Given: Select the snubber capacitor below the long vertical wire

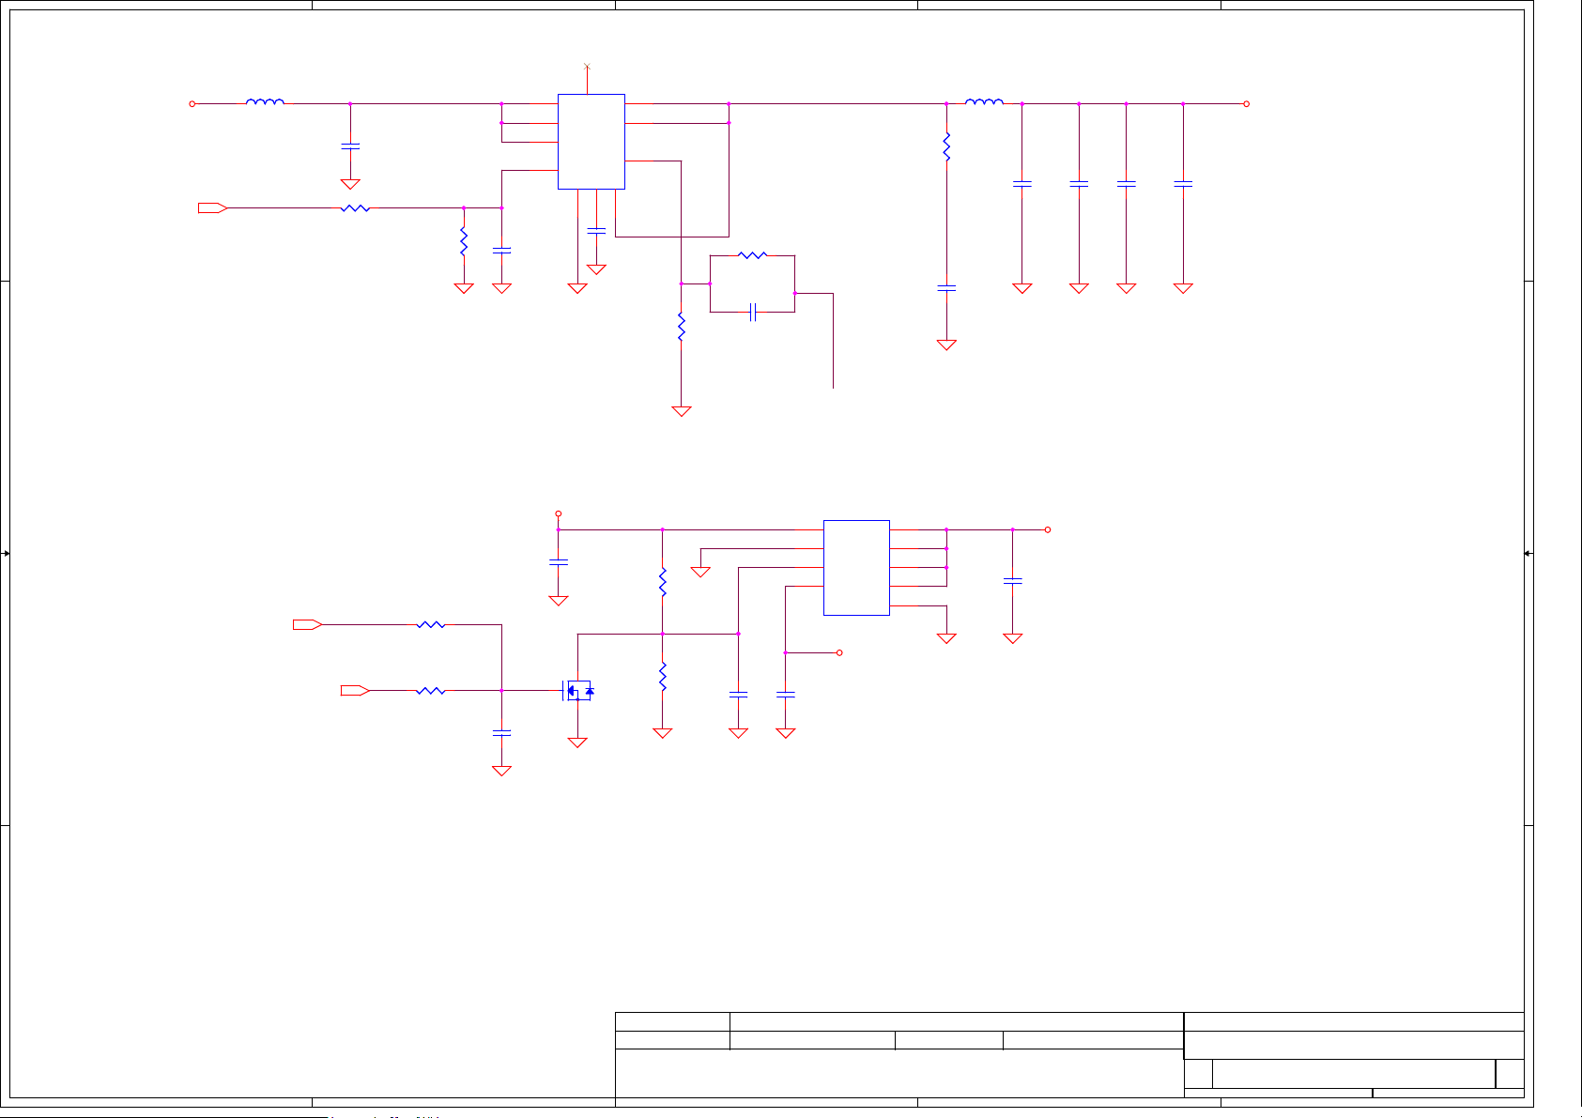Looking at the screenshot, I should pyautogui.click(x=946, y=288).
